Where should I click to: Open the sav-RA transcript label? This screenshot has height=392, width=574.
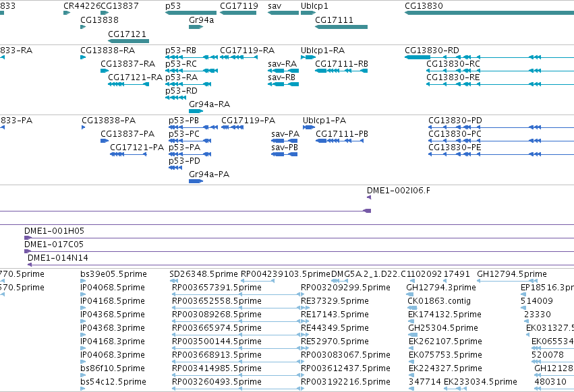coord(282,64)
